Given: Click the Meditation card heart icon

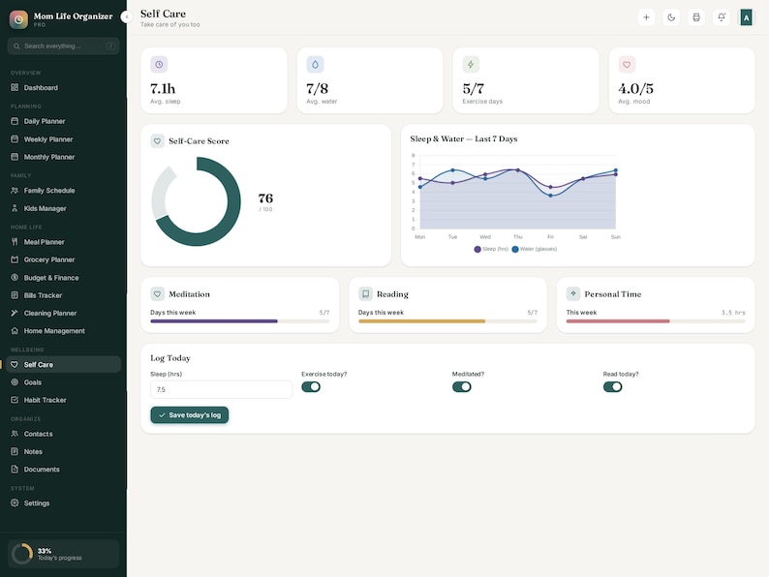Looking at the screenshot, I should [x=158, y=294].
